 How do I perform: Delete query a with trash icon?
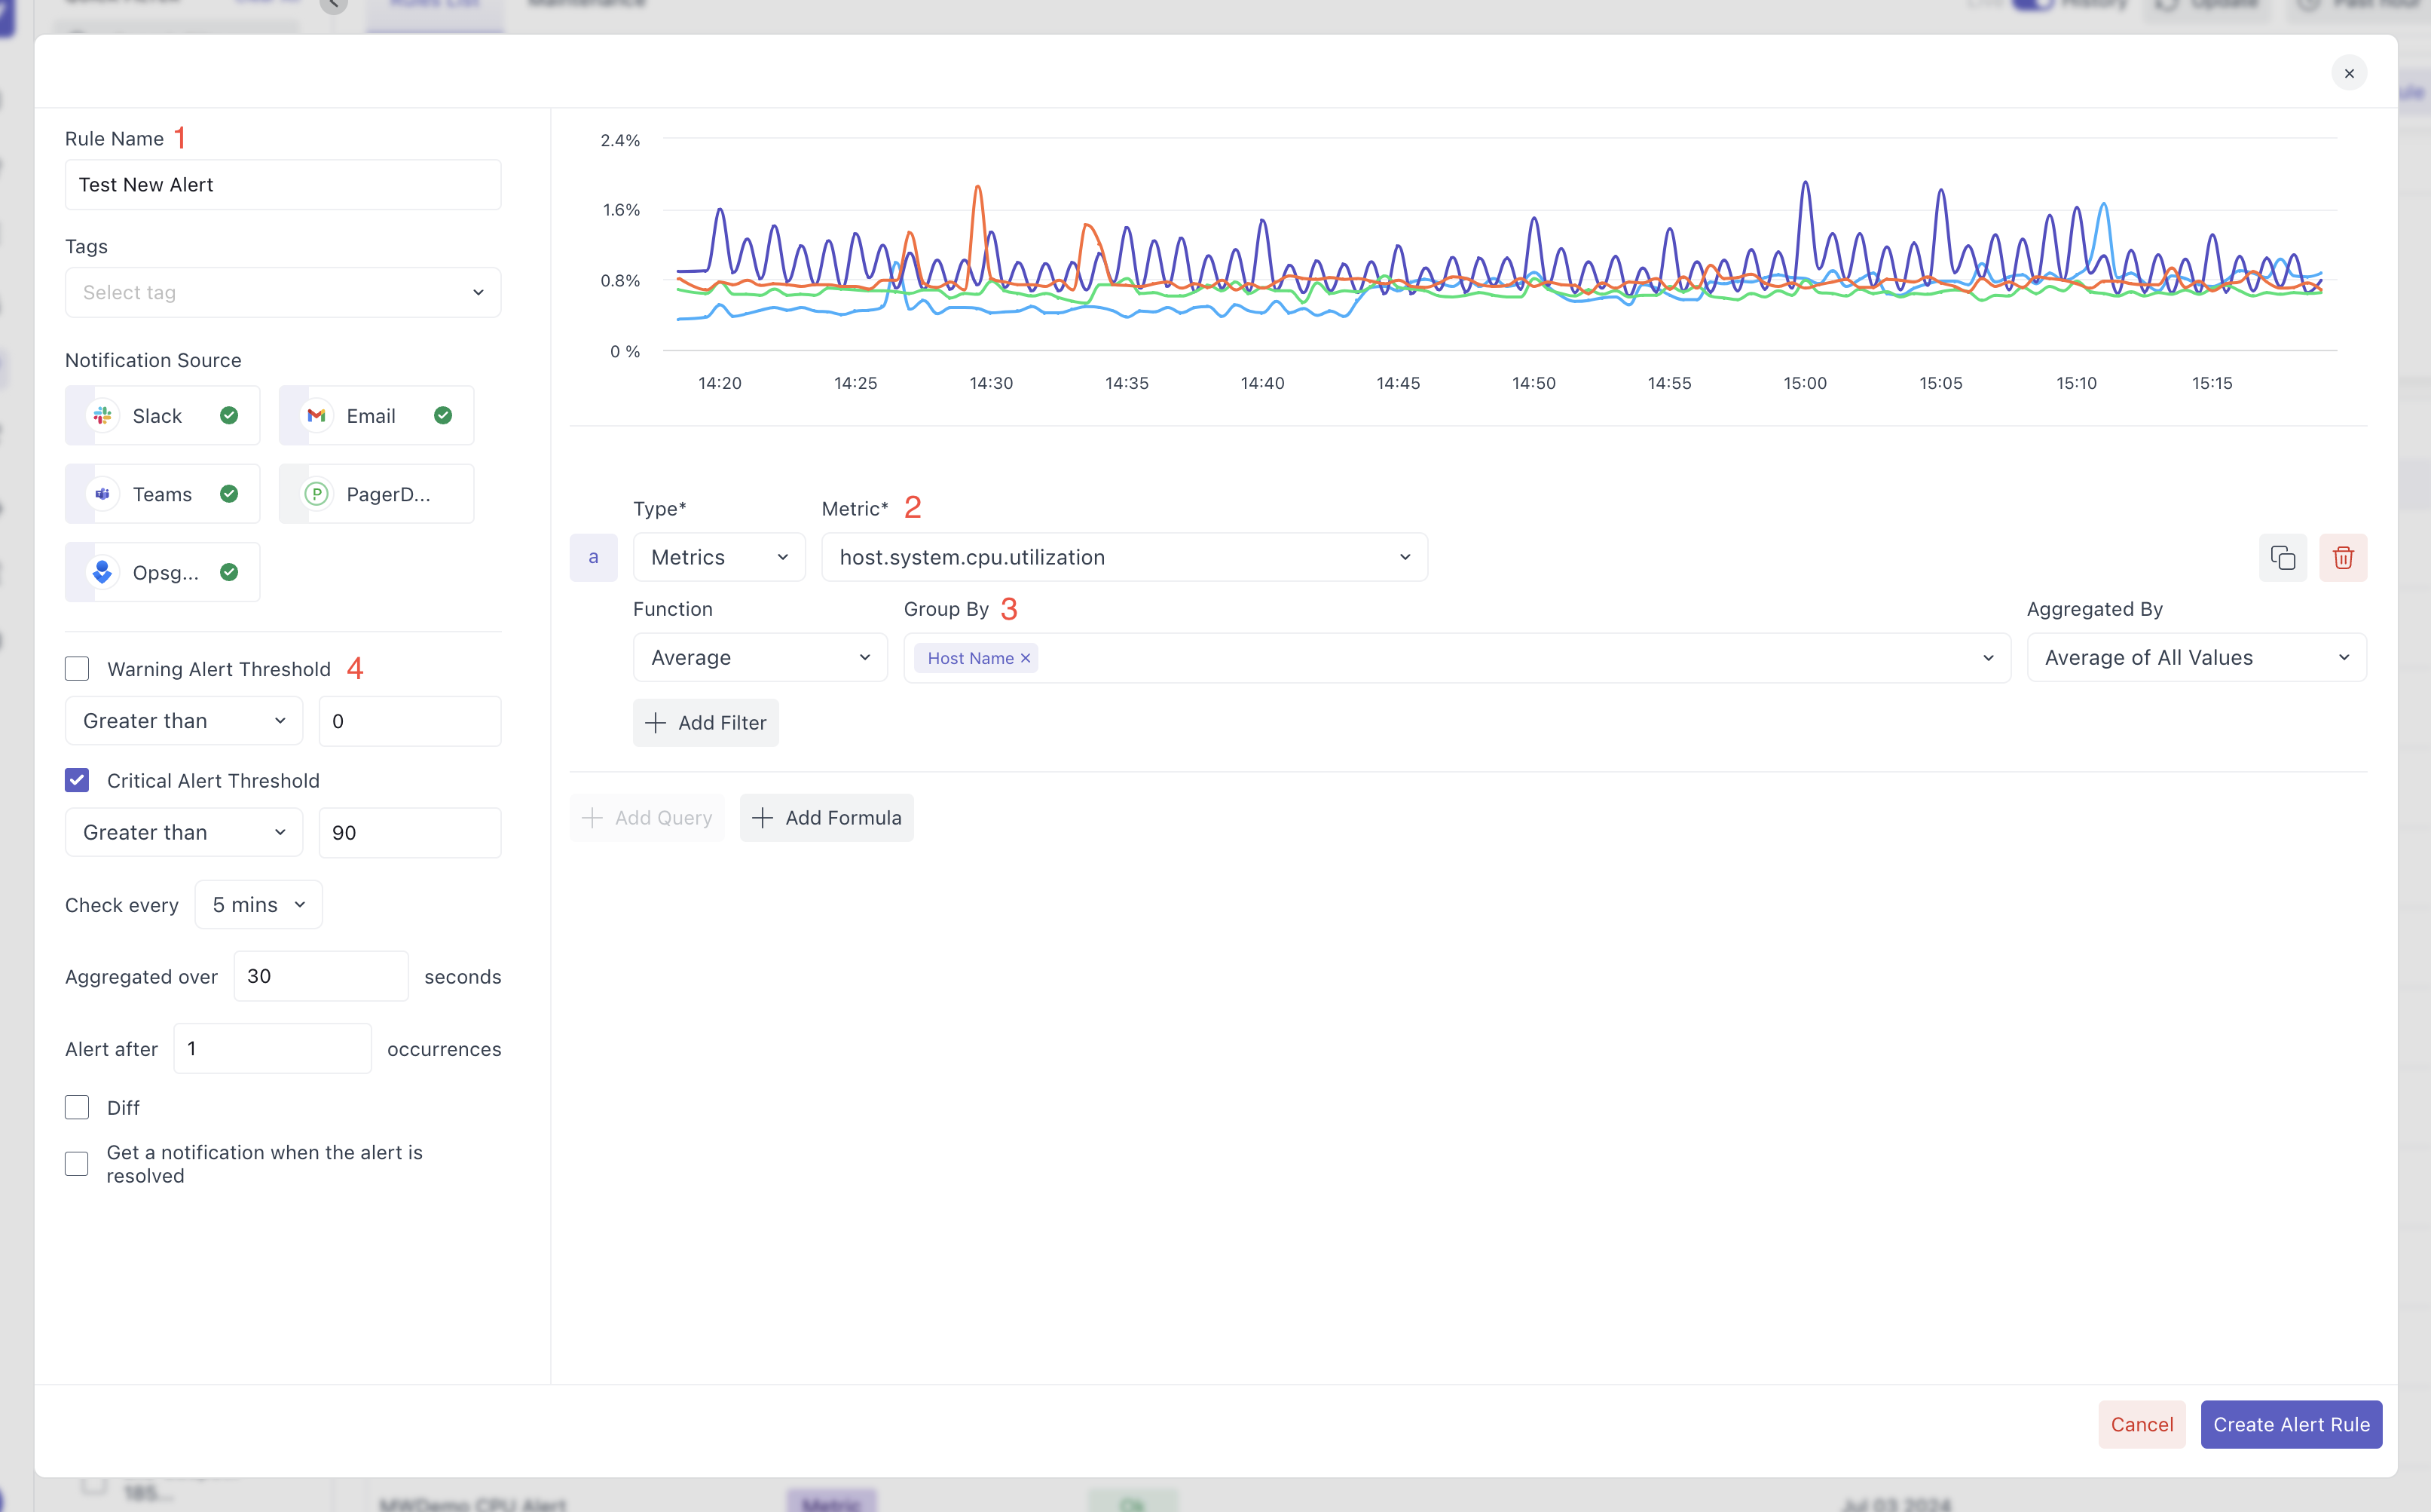[x=2343, y=557]
